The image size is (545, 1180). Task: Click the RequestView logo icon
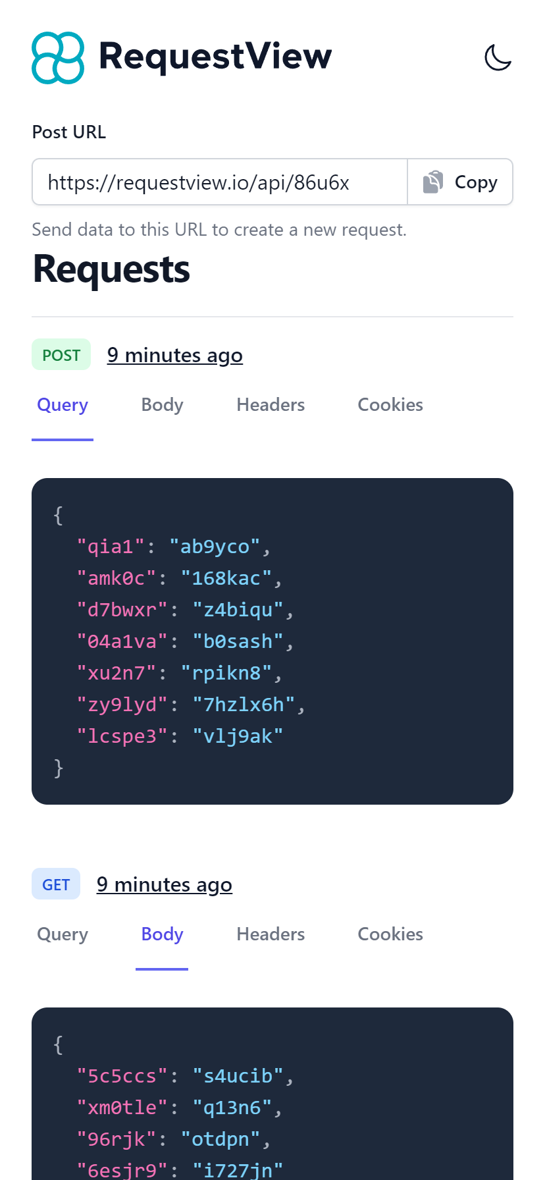58,58
